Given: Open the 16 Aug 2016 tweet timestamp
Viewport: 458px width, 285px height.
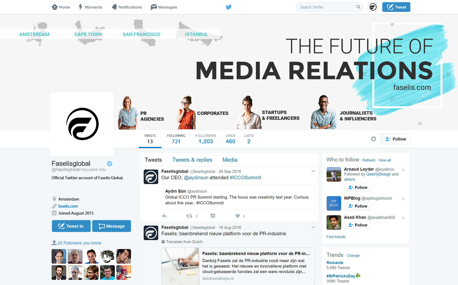Looking at the screenshot, I should point(230,227).
